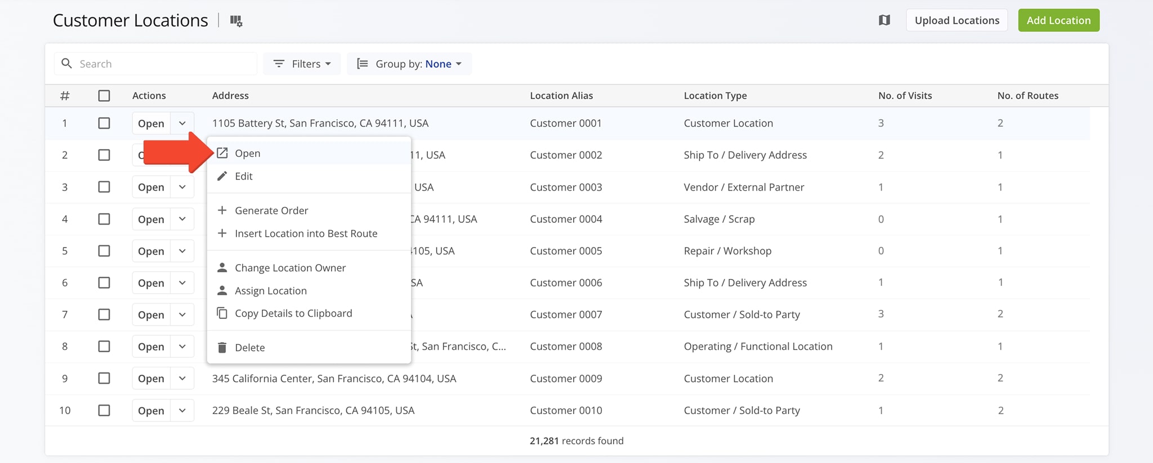Click the Group by list icon
The width and height of the screenshot is (1153, 463).
(363, 64)
